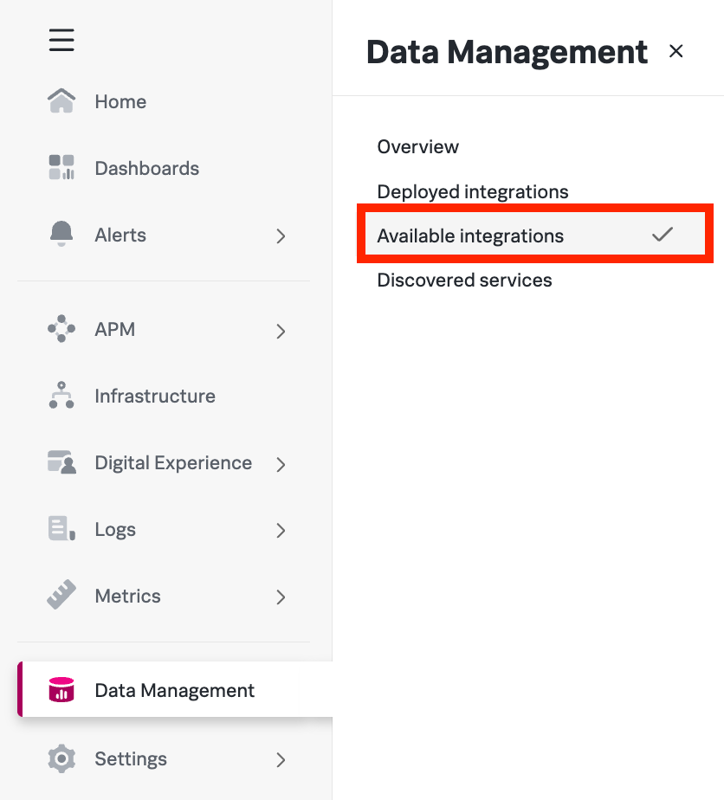
Task: Click the Settings gear icon
Action: tap(61, 758)
